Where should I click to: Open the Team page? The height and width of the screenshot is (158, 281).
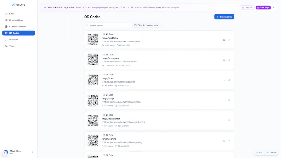point(19,46)
